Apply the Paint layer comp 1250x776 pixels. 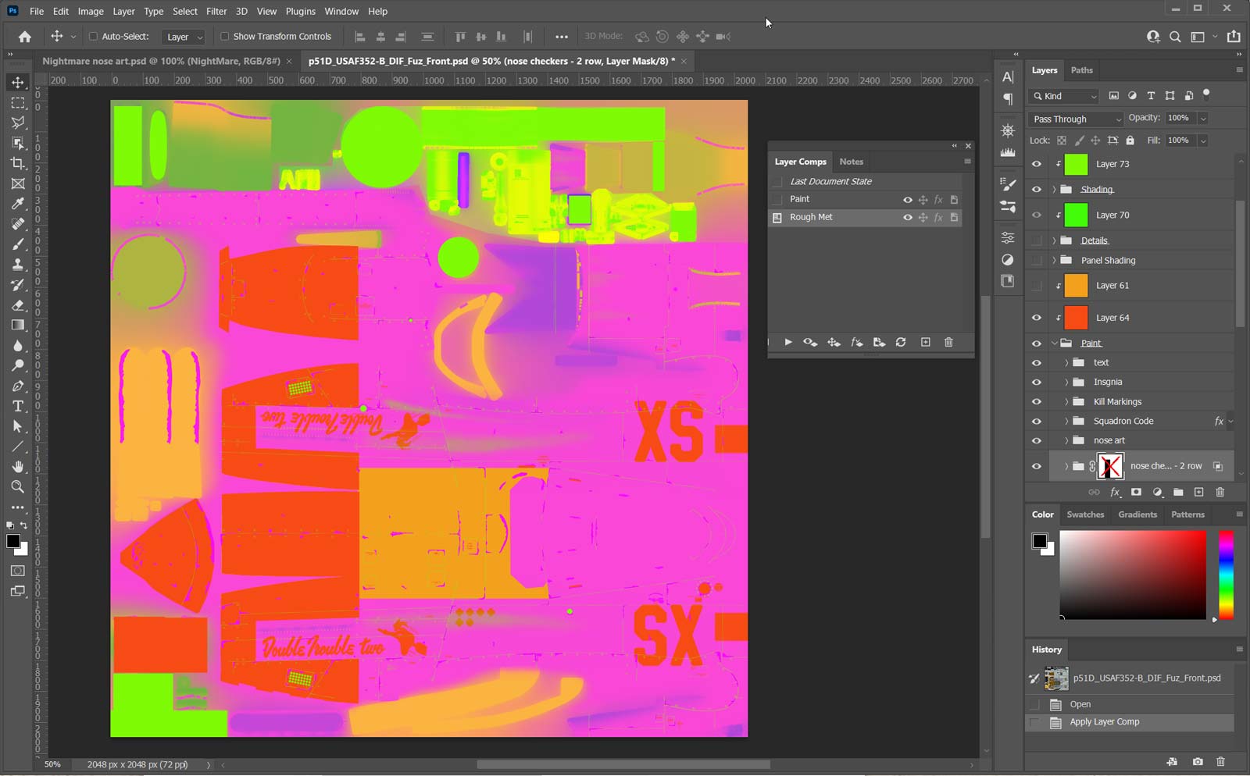coord(777,199)
